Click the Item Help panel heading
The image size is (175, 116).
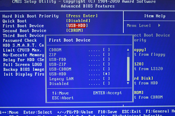tap(155, 16)
